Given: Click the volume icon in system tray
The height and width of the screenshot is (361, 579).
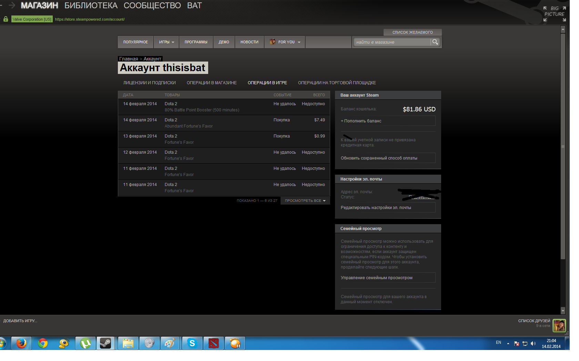Looking at the screenshot, I should pos(533,343).
